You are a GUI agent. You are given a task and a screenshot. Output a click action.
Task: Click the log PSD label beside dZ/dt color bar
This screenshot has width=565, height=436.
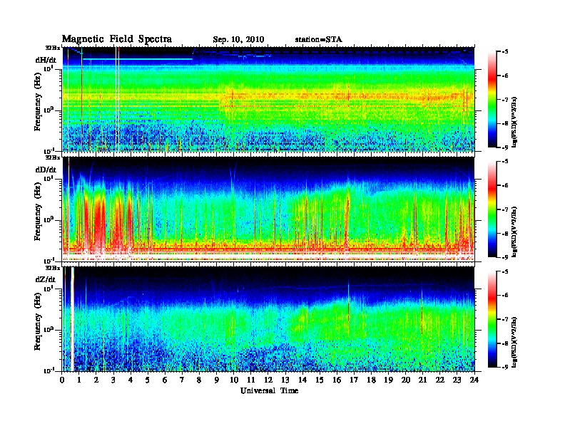coord(515,342)
